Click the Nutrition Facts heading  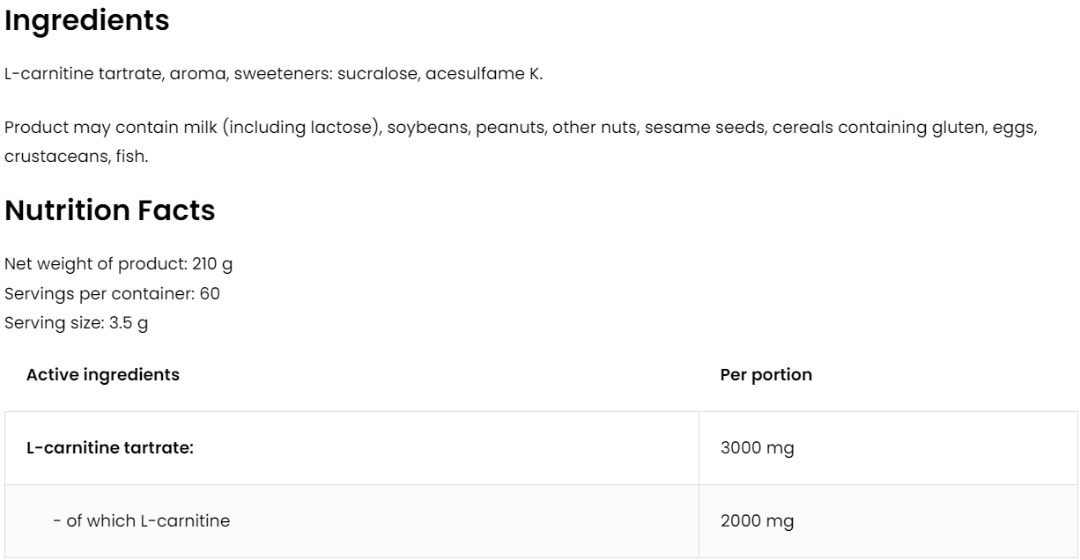coord(109,211)
